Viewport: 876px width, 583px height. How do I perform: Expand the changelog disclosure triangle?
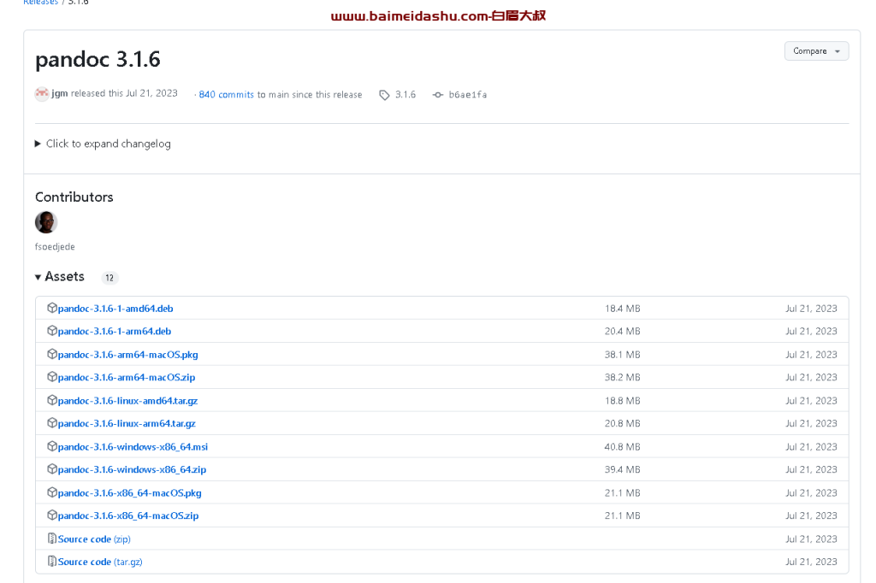(38, 144)
